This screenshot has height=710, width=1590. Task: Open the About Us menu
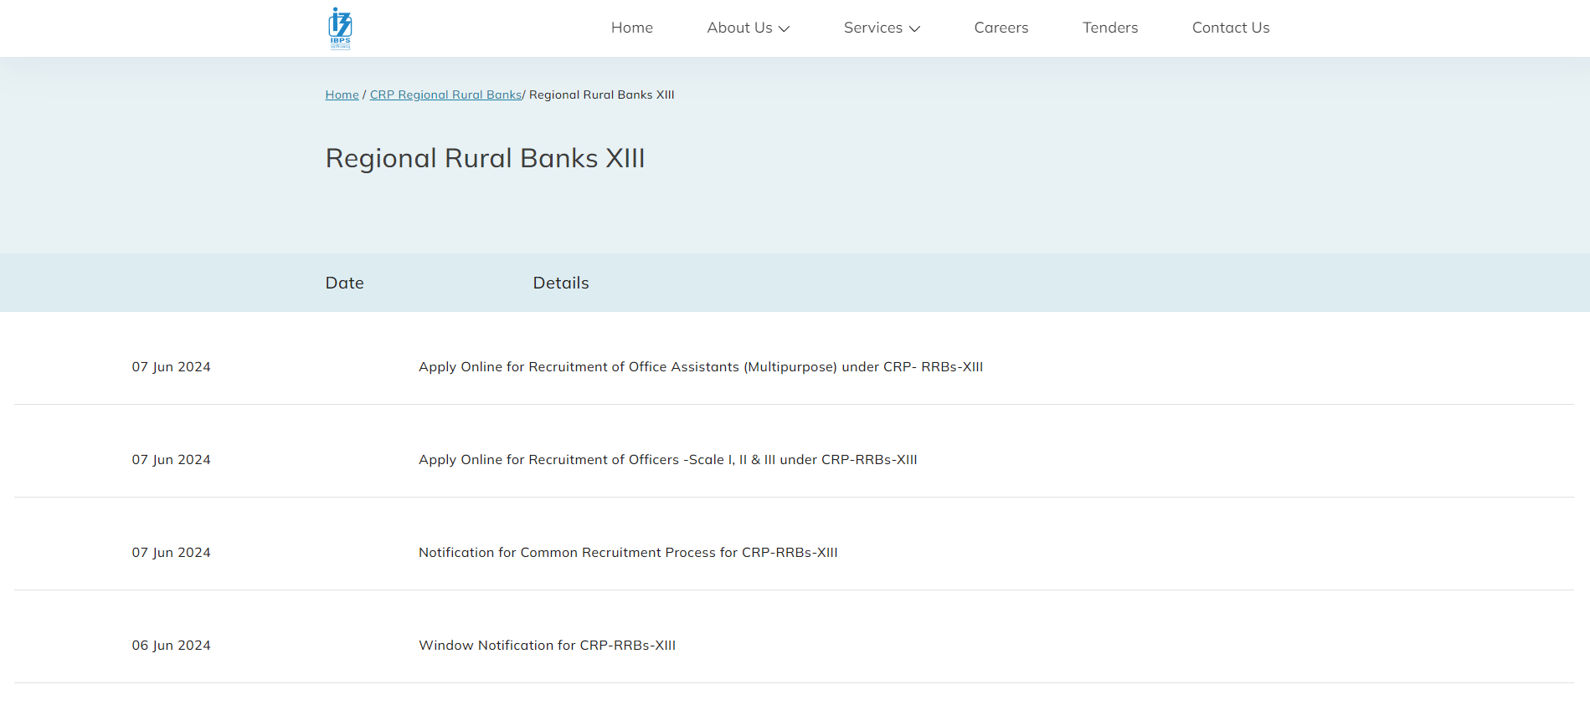pos(739,28)
